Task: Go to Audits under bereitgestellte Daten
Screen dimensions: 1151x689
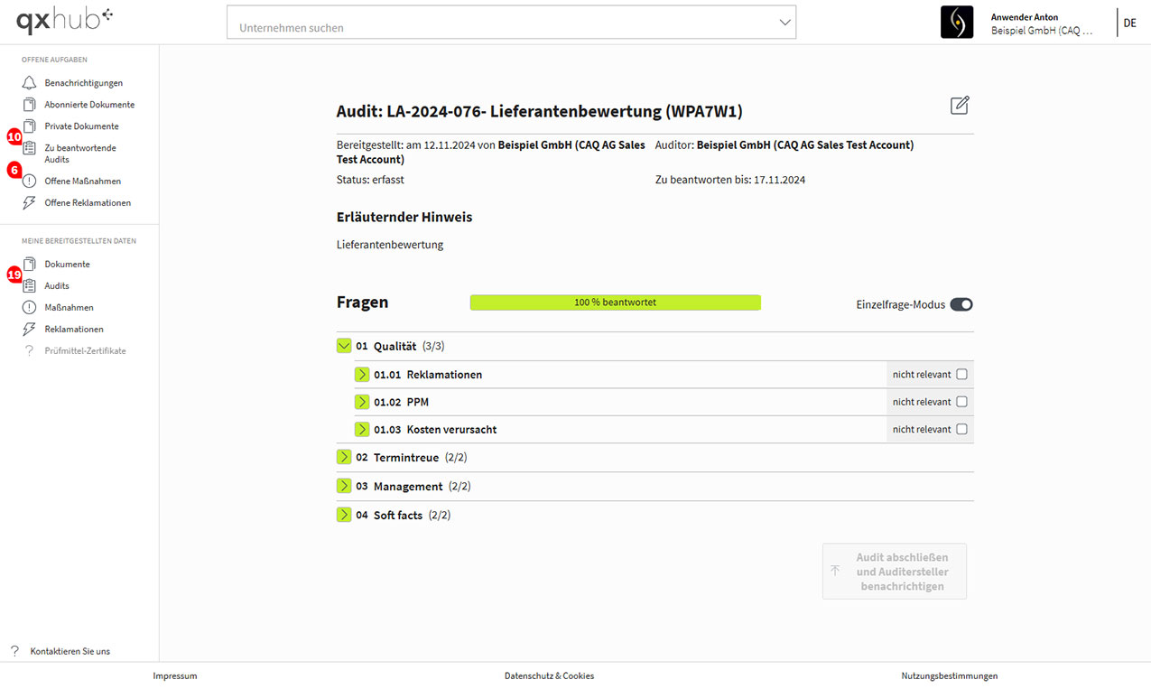Action: [x=57, y=286]
